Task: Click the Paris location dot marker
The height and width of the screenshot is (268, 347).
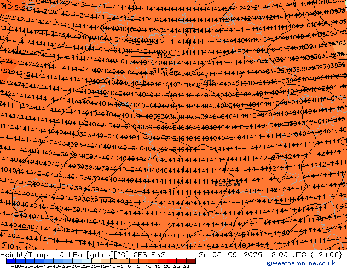Action: click(x=207, y=77)
